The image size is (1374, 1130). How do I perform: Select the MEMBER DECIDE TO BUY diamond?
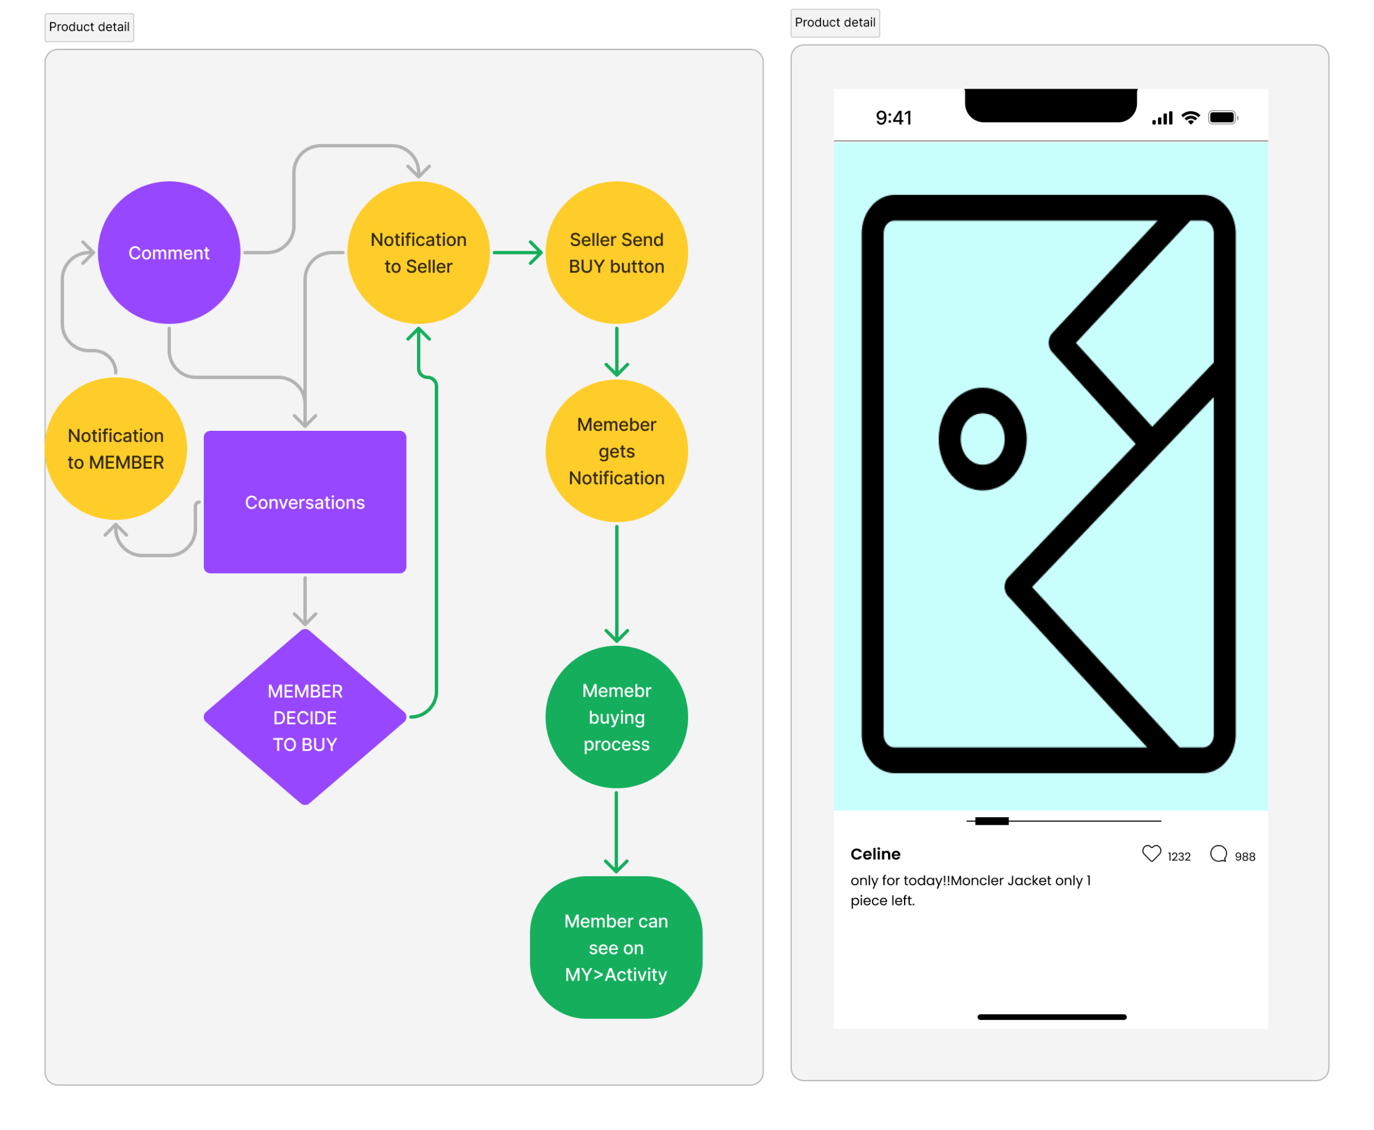tap(305, 716)
